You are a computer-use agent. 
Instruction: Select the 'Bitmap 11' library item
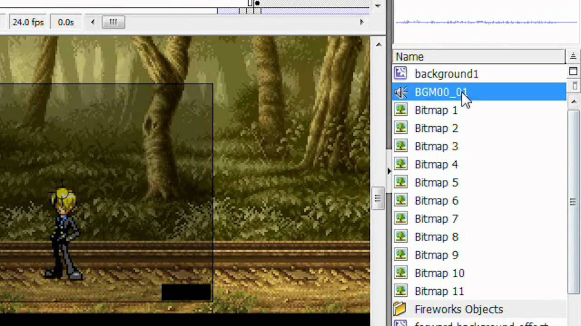click(x=479, y=291)
